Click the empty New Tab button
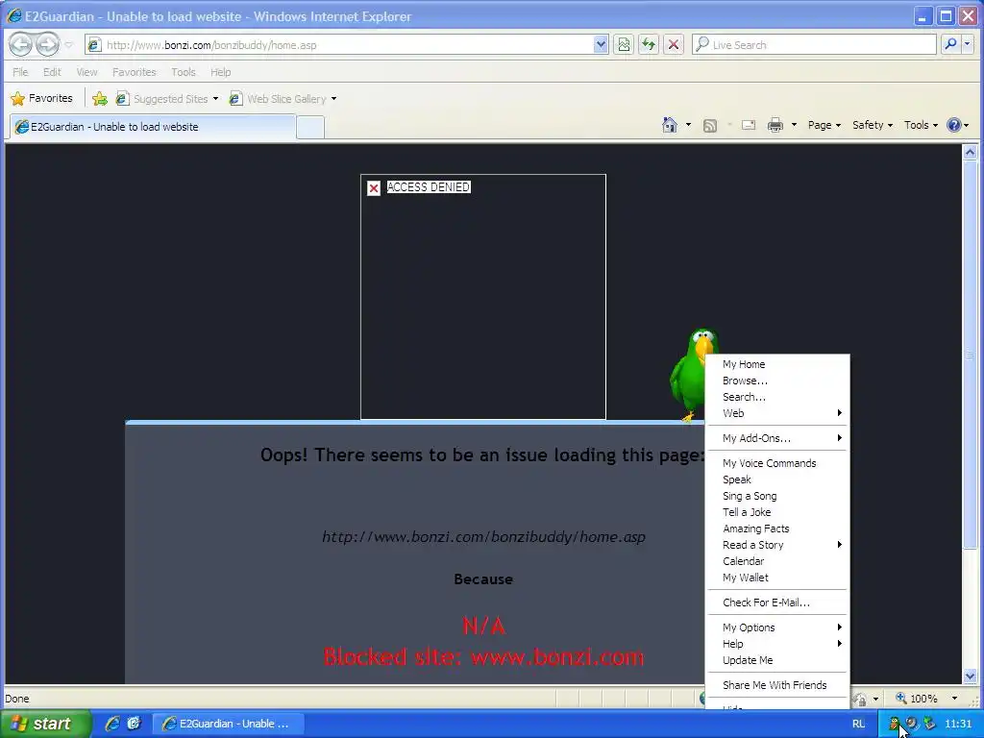Image resolution: width=984 pixels, height=738 pixels. coord(310,128)
